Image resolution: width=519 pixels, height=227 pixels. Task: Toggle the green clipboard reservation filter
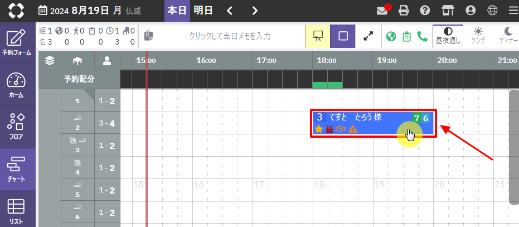(x=406, y=36)
